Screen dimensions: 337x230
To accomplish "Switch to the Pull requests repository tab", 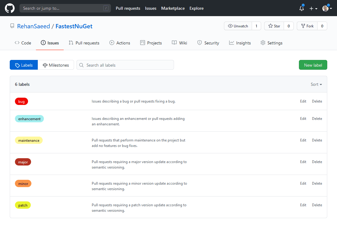I will 84,43.
